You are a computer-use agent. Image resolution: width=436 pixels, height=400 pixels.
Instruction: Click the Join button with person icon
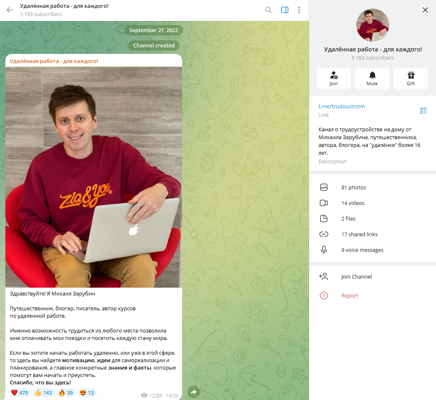[x=333, y=79]
